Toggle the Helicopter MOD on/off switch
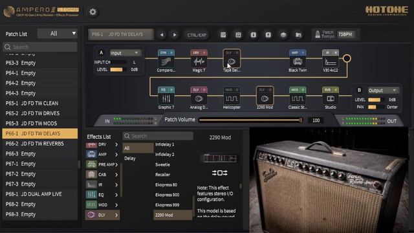This screenshot has width=414, height=233. [237, 90]
